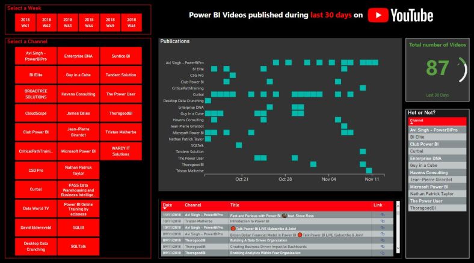Sort table by Title column header
The width and height of the screenshot is (474, 263).
tap(235, 205)
